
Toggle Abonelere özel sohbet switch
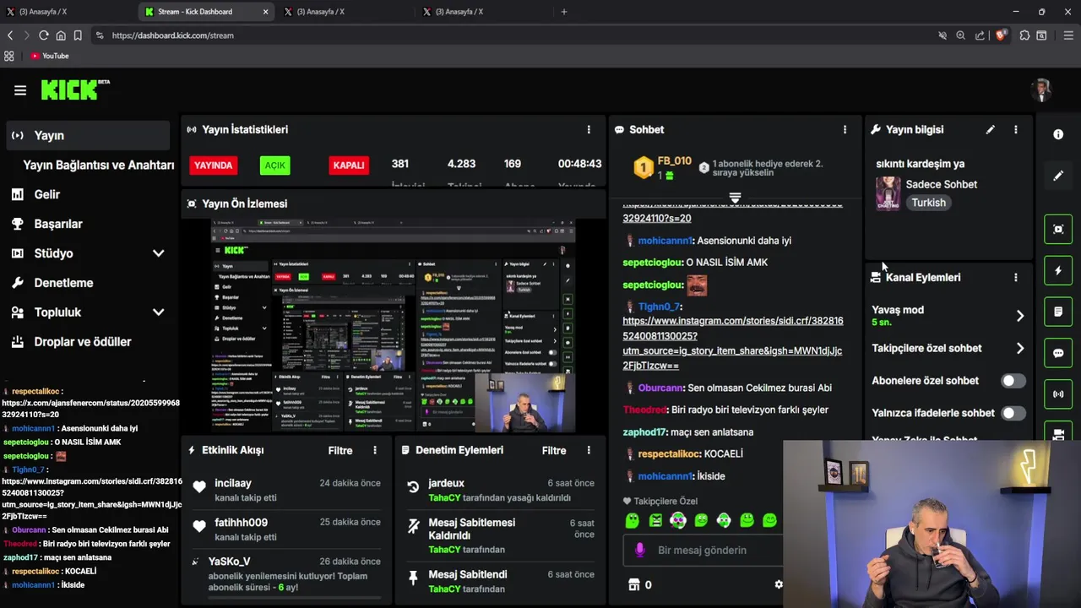1013,381
